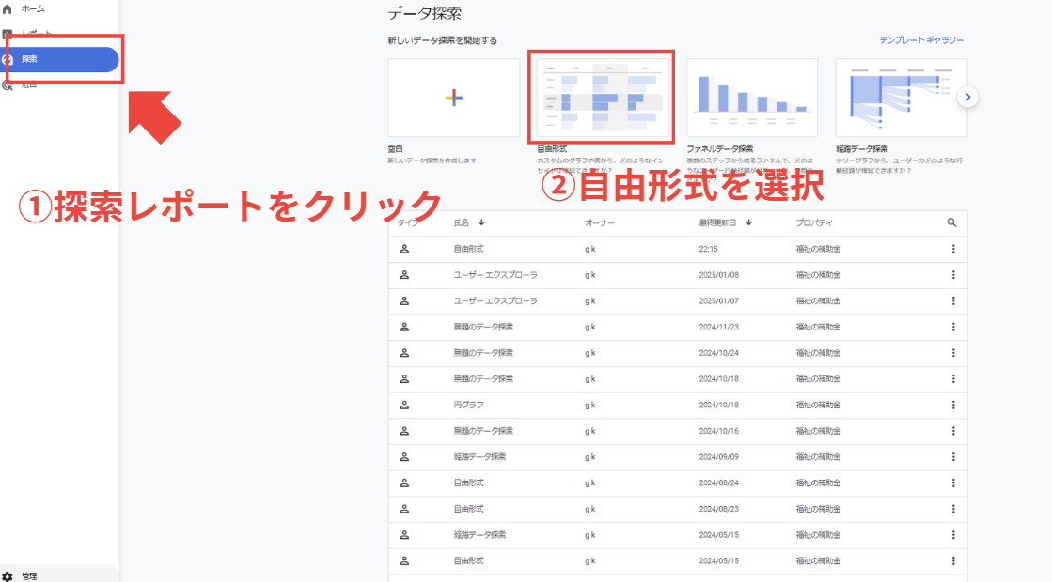Click the プロパティ column header

[x=814, y=223]
